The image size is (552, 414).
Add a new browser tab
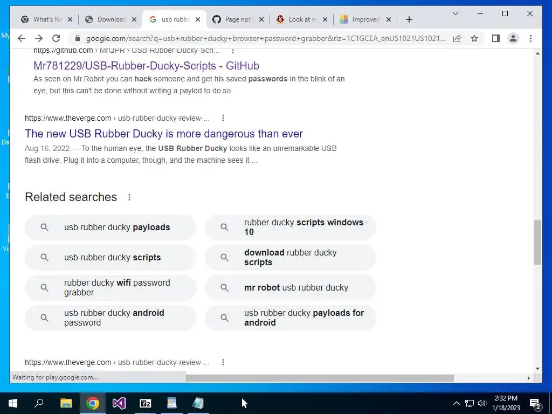pyautogui.click(x=409, y=19)
